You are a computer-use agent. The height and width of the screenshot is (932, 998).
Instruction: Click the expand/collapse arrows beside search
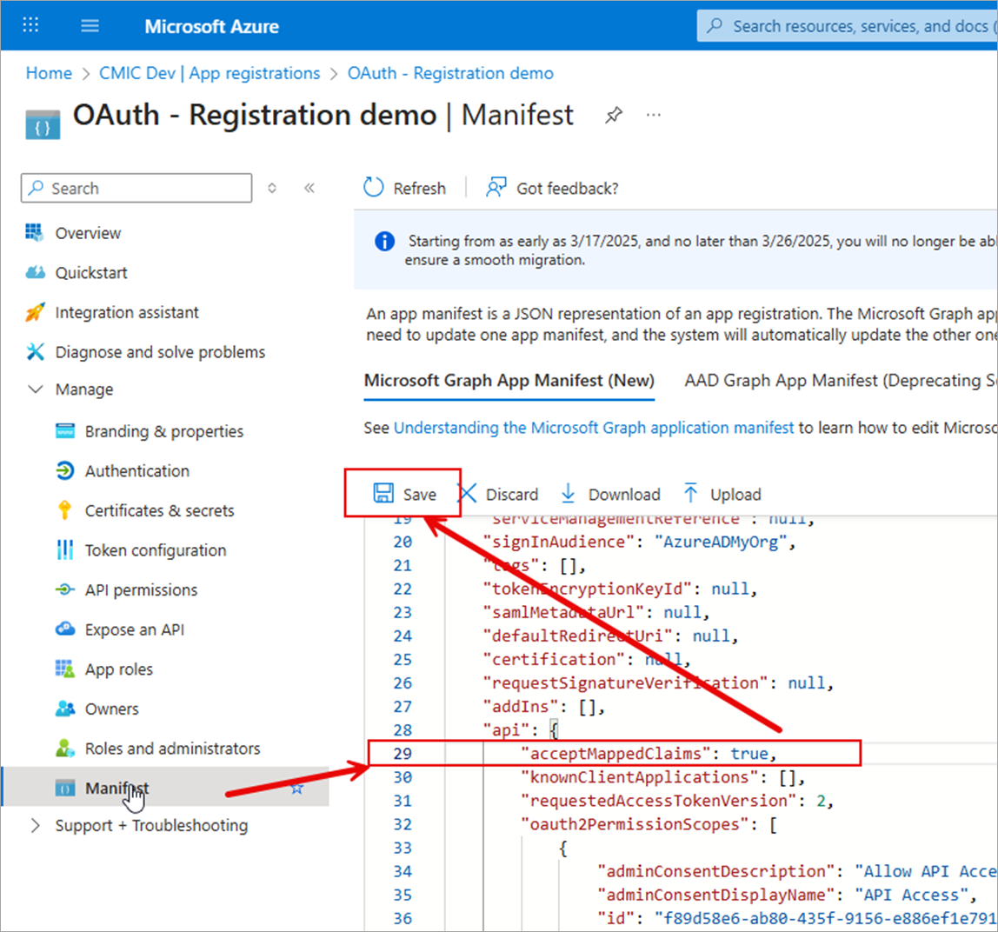pos(272,188)
